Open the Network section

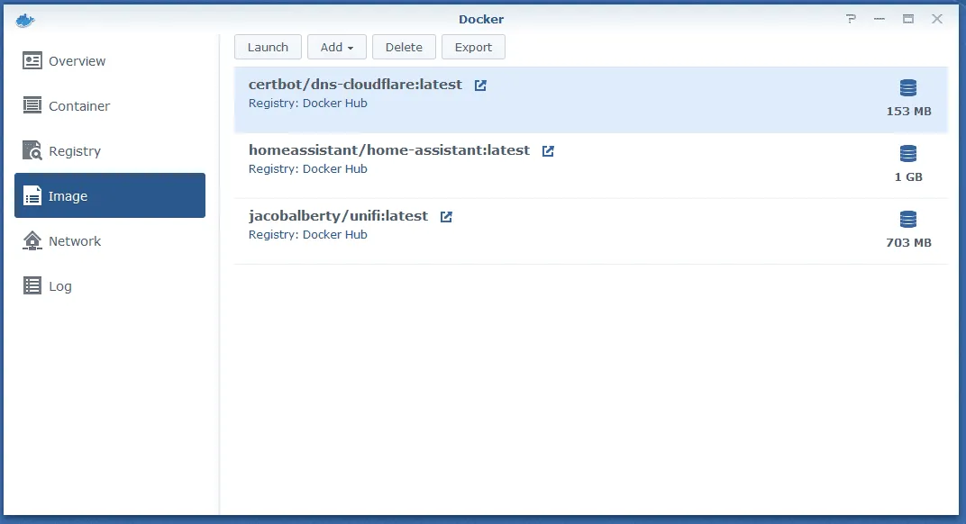point(110,240)
